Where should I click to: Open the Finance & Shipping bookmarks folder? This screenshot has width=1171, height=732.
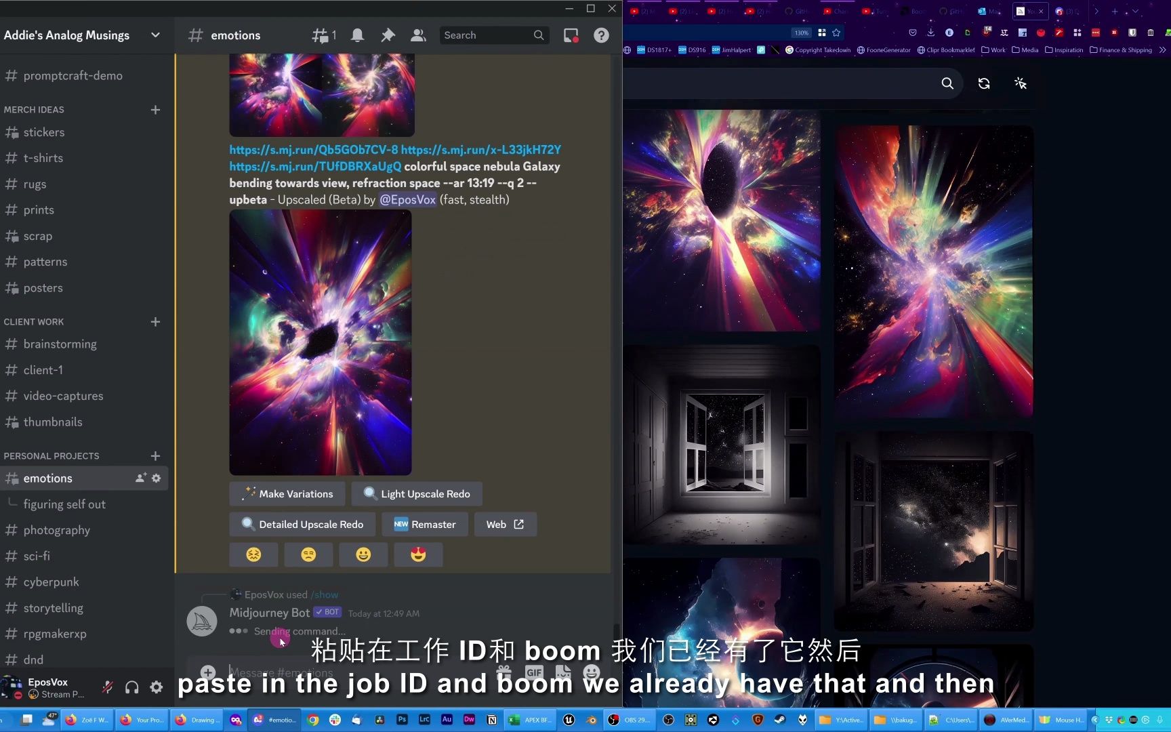pos(1121,50)
